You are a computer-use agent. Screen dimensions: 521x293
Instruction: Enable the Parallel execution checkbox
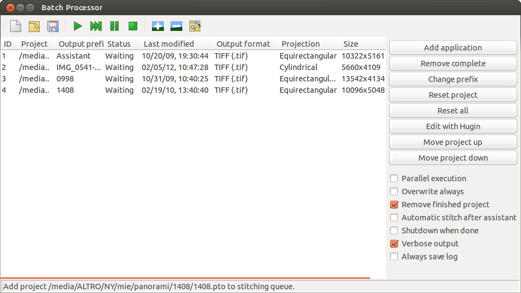click(x=395, y=179)
